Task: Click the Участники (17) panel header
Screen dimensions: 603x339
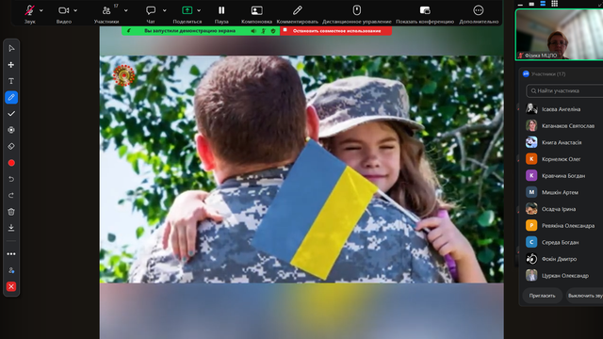Action: [x=548, y=73]
